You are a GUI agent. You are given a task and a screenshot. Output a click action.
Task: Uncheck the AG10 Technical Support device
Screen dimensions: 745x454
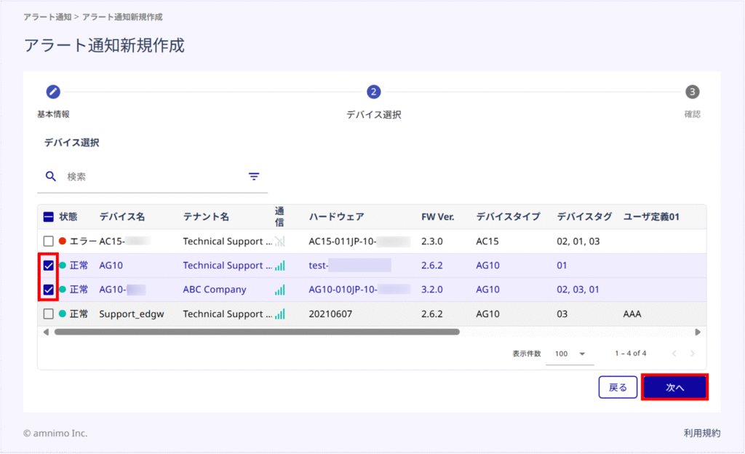pos(49,266)
